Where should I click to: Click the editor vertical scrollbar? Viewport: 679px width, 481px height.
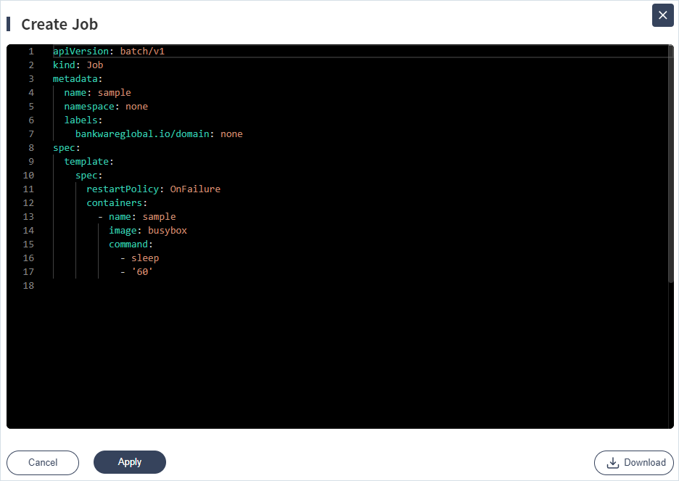tap(671, 165)
